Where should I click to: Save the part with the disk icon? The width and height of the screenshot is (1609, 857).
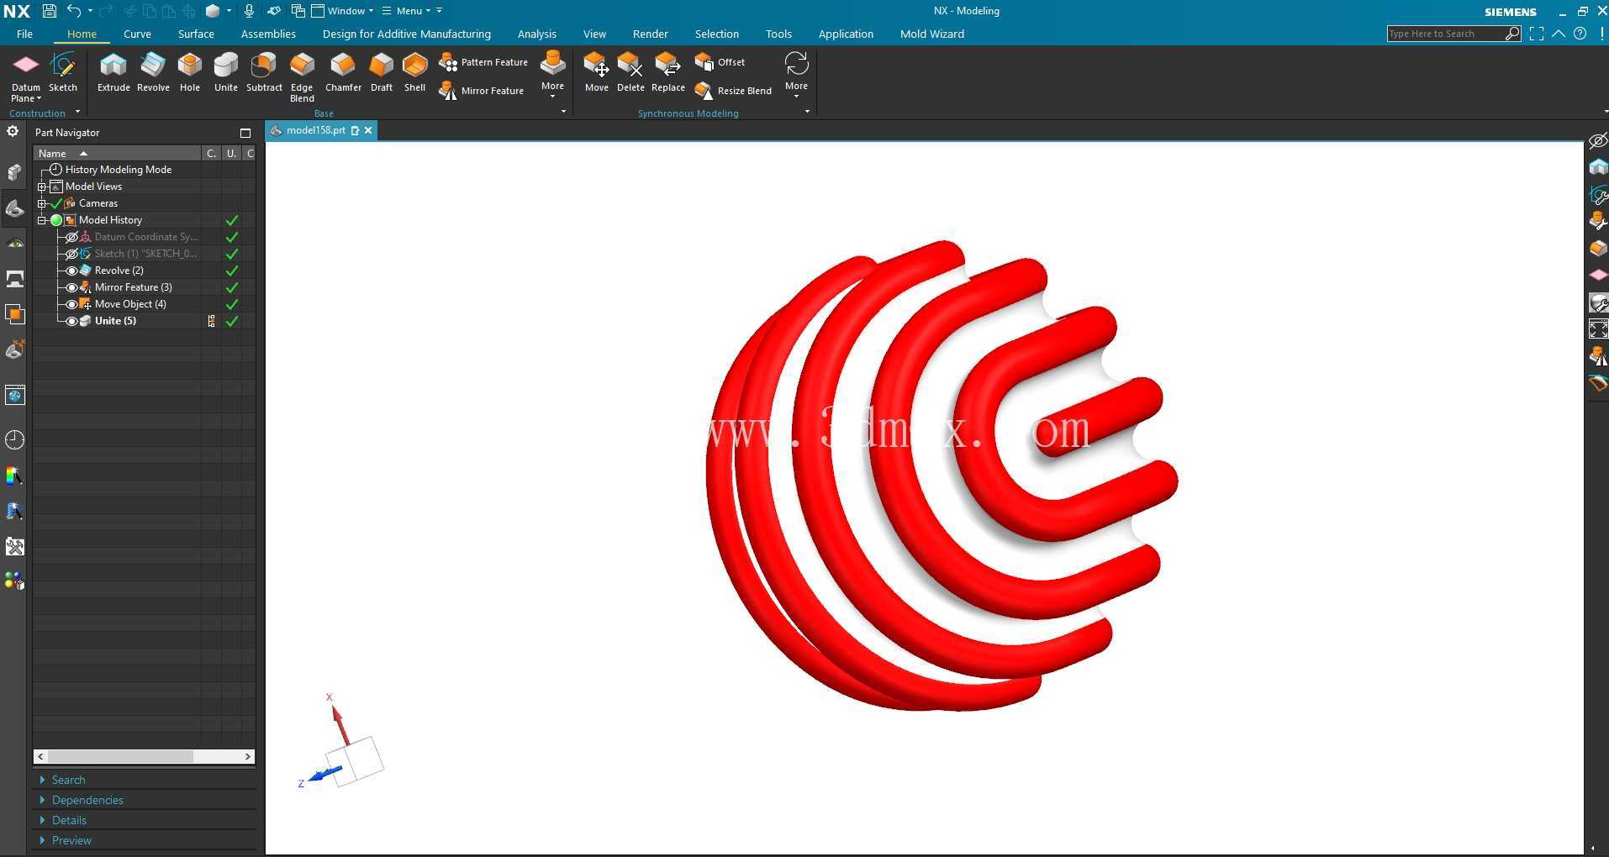point(49,11)
